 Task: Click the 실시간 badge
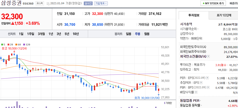pos(88,3)
